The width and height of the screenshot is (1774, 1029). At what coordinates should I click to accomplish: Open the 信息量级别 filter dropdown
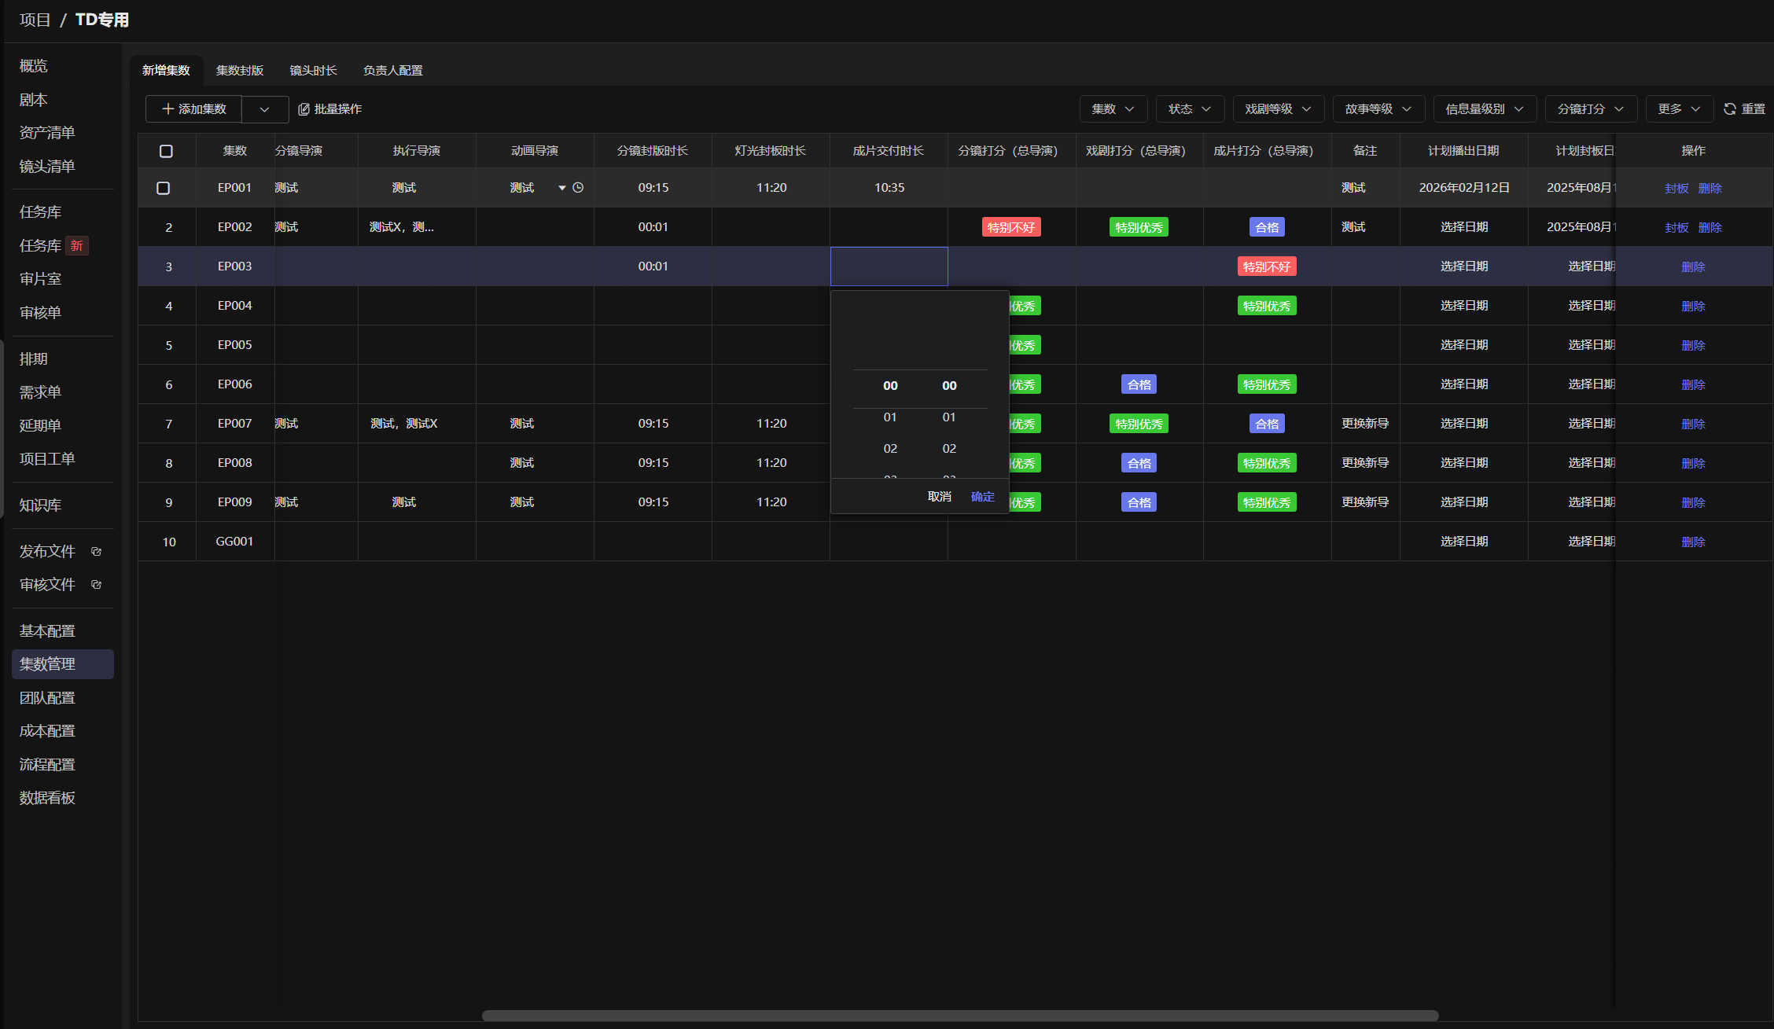pos(1485,108)
